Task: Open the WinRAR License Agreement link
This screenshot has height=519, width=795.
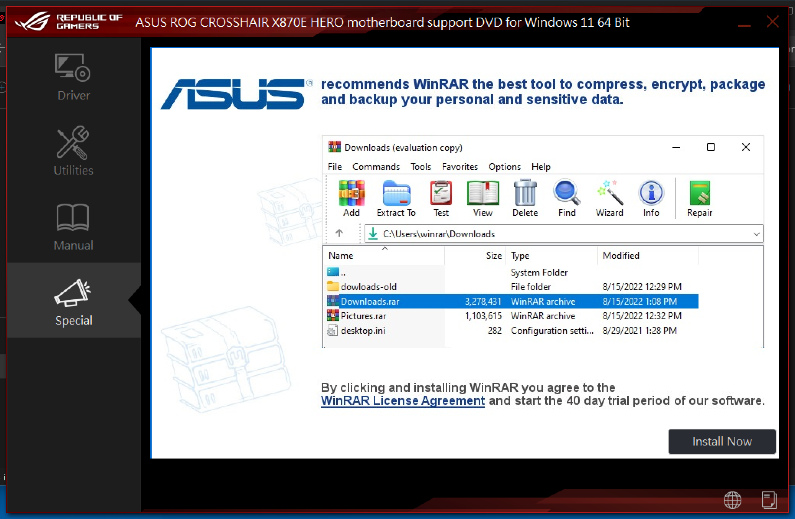Action: tap(402, 401)
